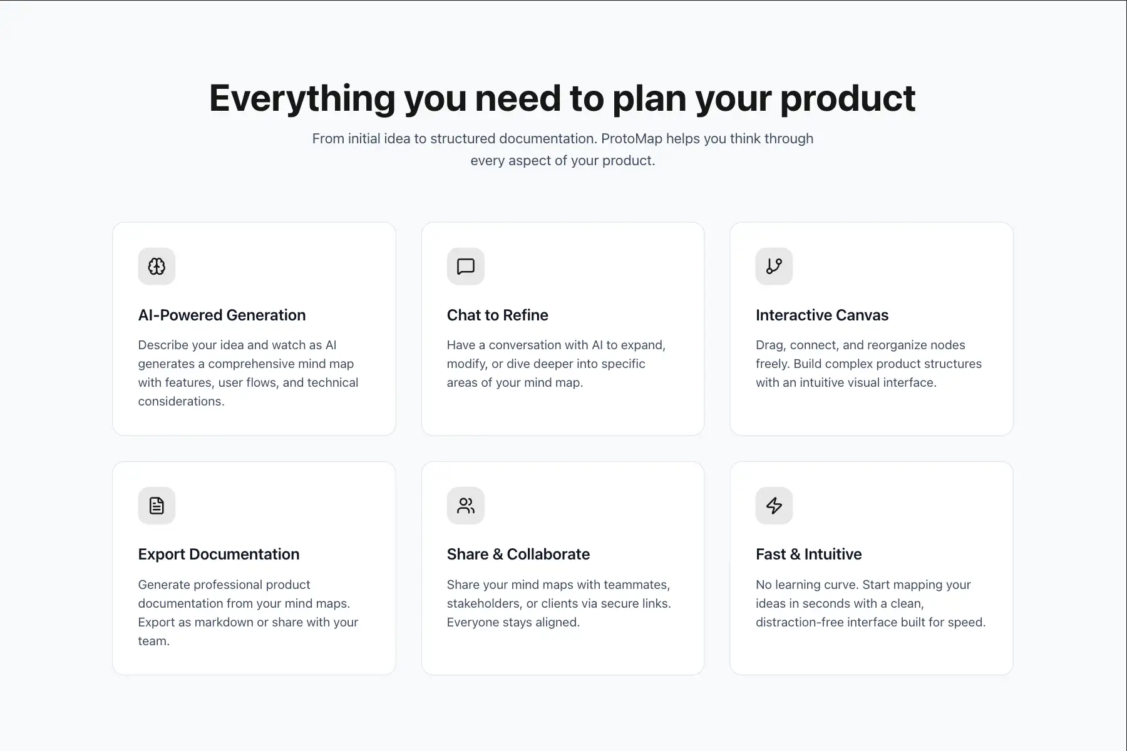The image size is (1127, 751).
Task: Click the branch icon for Interactive Canvas
Action: (x=774, y=267)
